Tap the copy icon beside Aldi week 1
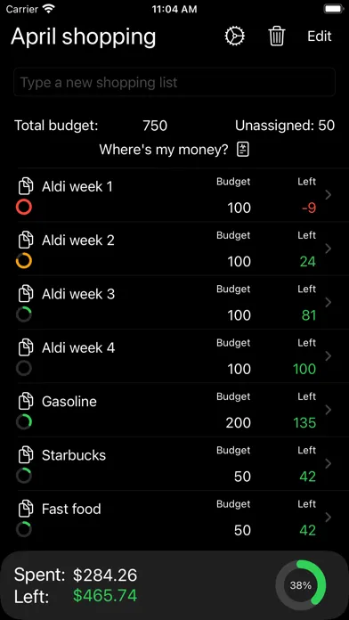349x620 pixels. (x=26, y=186)
